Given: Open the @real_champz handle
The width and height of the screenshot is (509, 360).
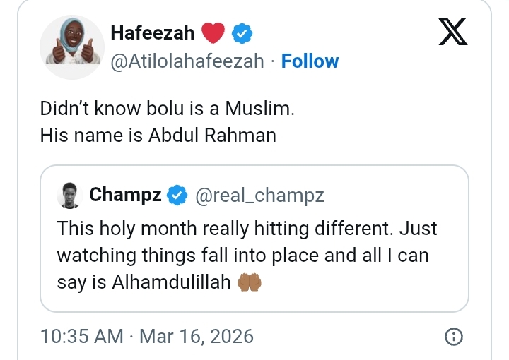Looking at the screenshot, I should click(x=259, y=196).
